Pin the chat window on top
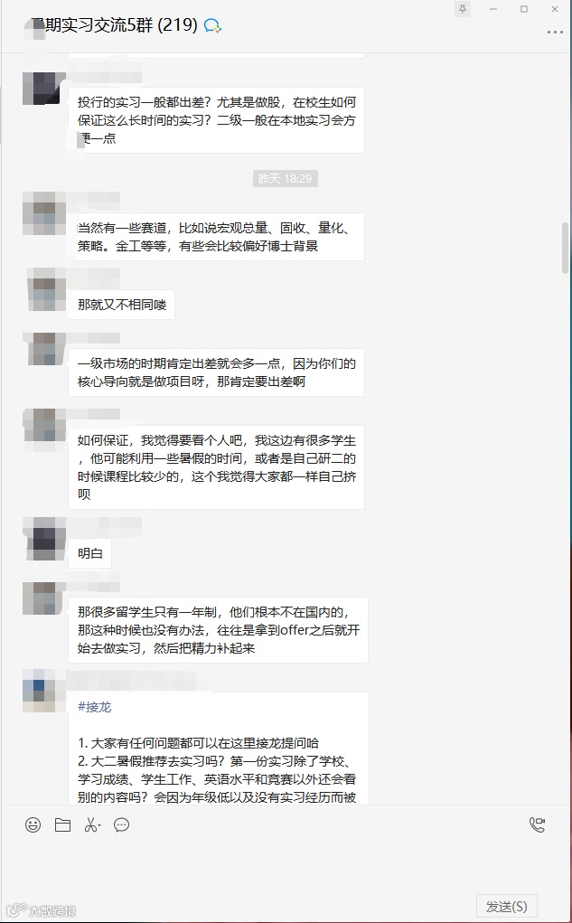Screen dimensions: 572x923 [463, 9]
